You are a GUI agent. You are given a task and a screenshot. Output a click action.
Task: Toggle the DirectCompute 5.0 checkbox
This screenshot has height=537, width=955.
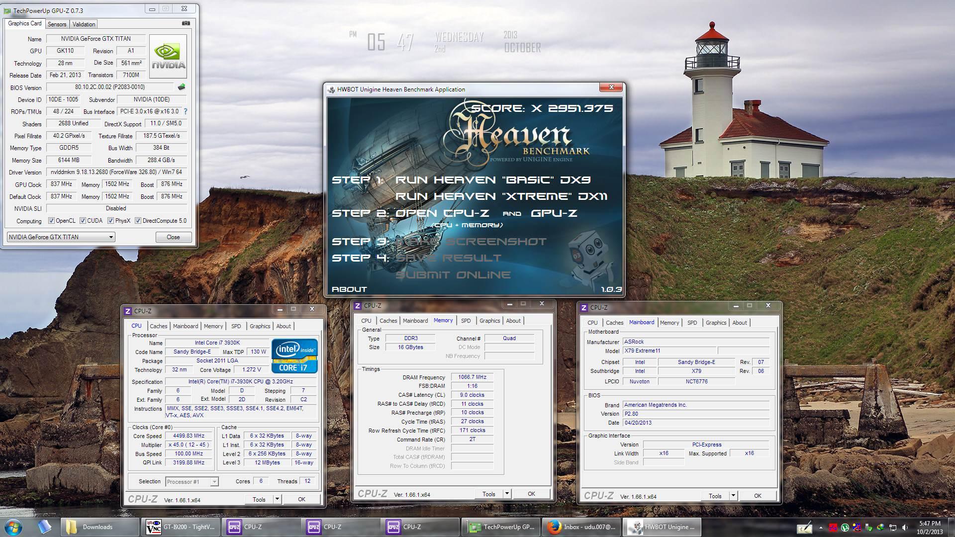pyautogui.click(x=138, y=221)
